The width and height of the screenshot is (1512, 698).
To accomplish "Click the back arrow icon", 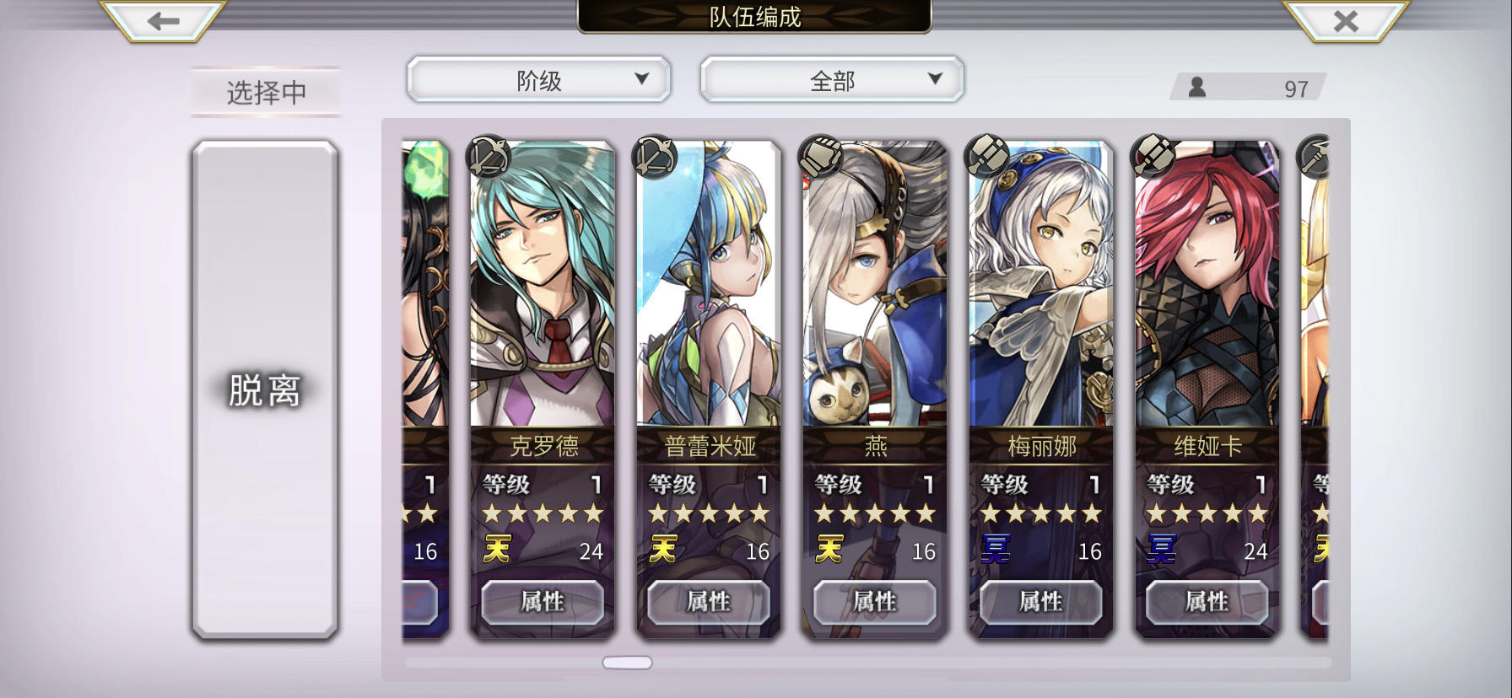I will (163, 20).
